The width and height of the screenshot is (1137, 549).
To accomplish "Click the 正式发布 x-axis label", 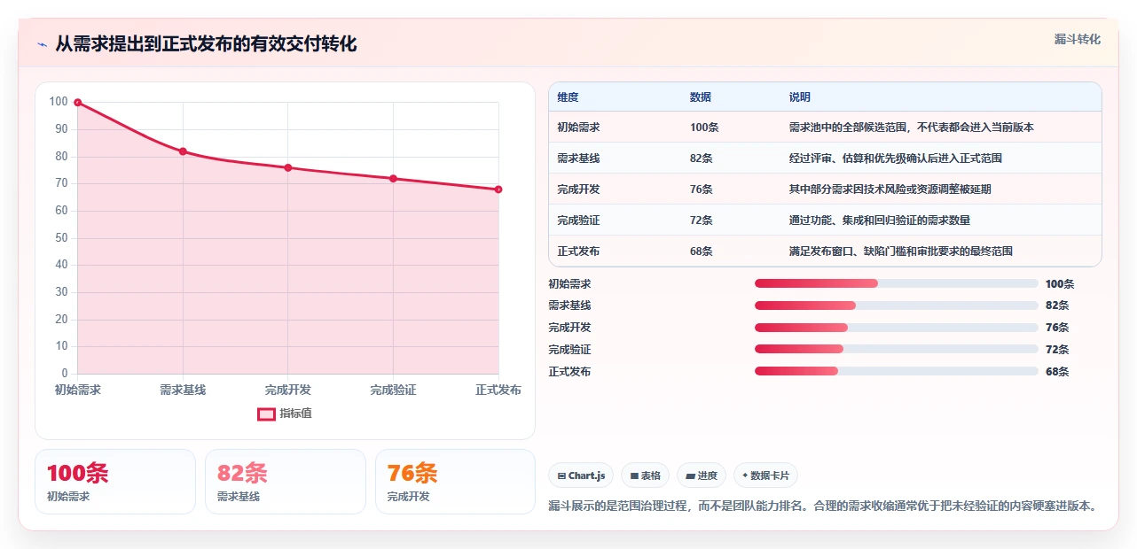I will pyautogui.click(x=498, y=390).
